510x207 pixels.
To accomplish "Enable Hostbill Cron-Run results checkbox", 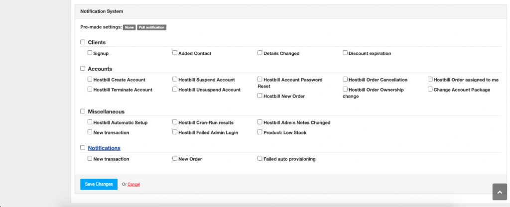I will [175, 122].
